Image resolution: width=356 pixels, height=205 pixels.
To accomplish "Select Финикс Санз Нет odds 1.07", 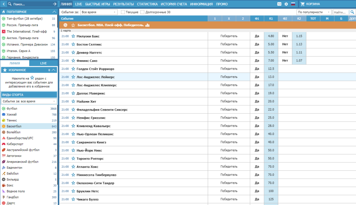I will point(299,61).
